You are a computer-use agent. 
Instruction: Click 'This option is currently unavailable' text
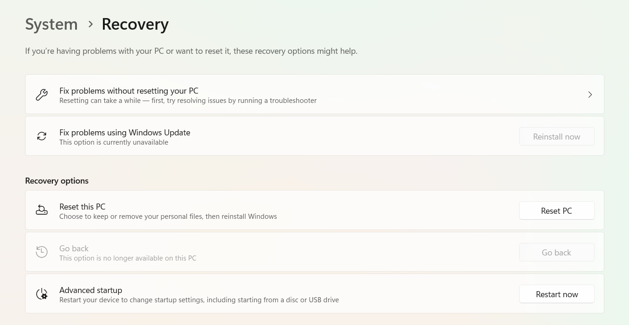[114, 142]
